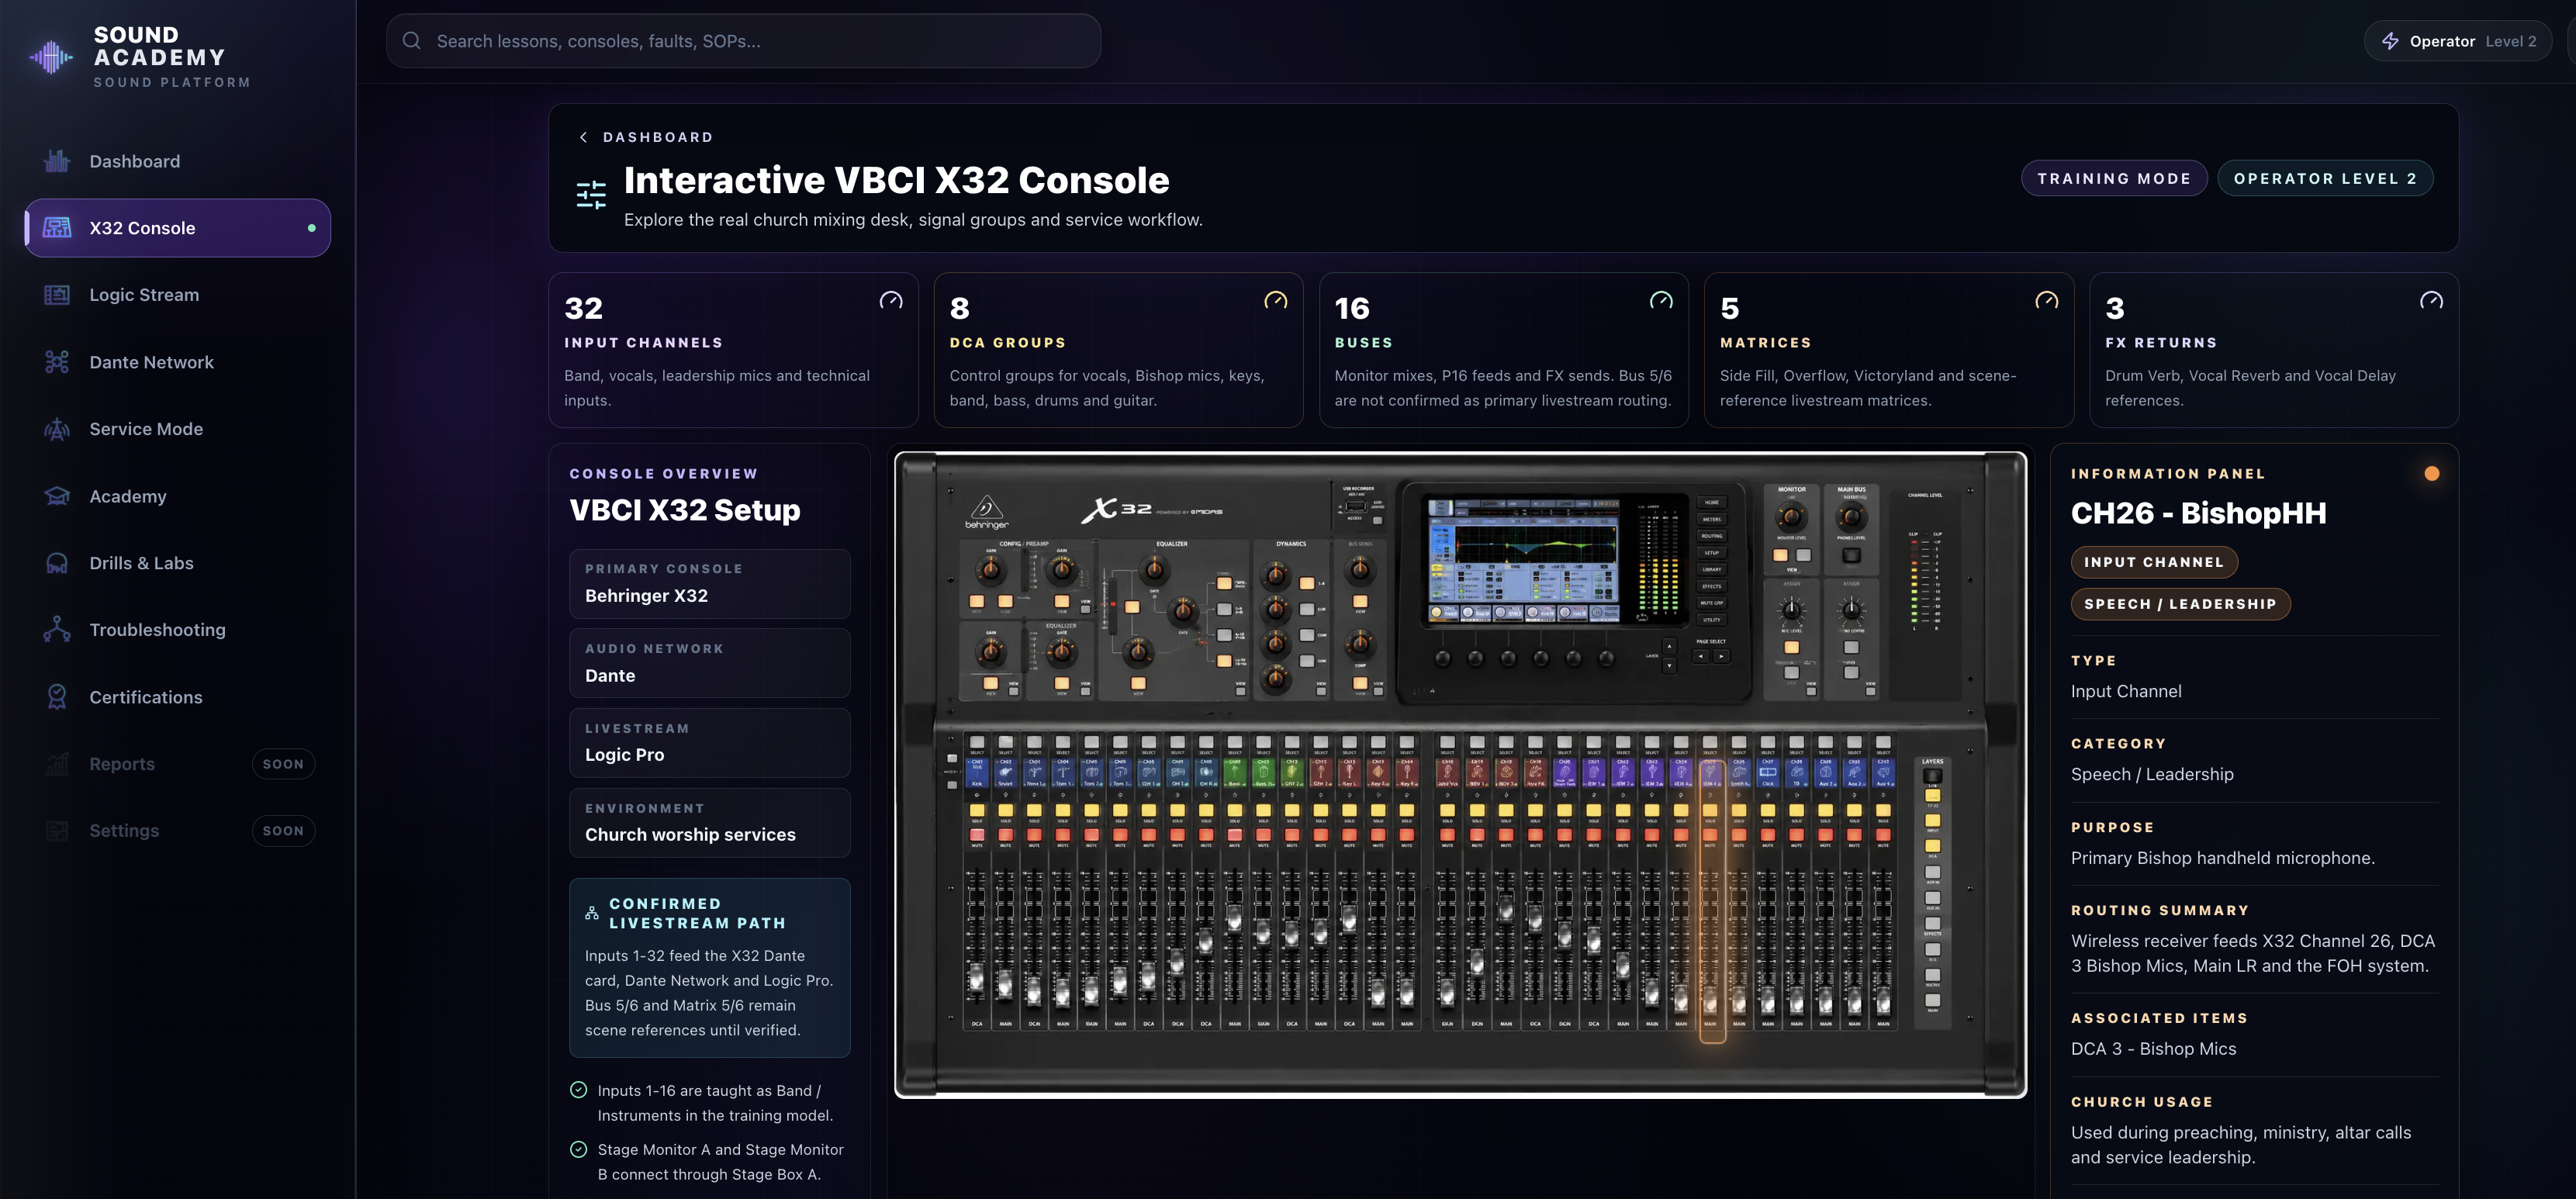Click the SPEECH / LEADERSHIP tag
The width and height of the screenshot is (2576, 1199).
[x=2180, y=604]
